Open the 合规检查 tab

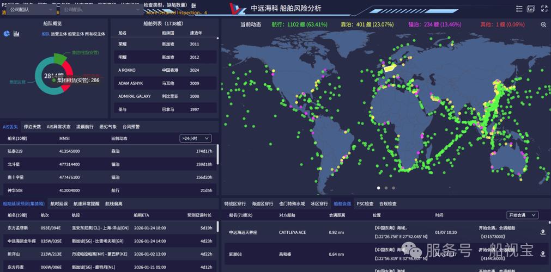pyautogui.click(x=388, y=203)
